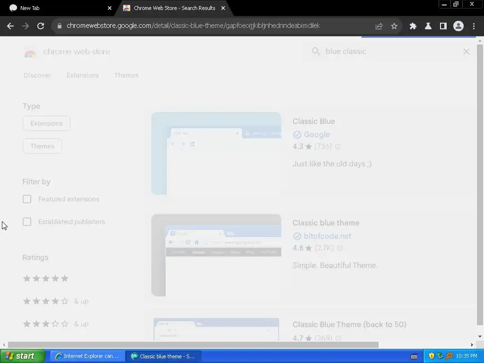Open the Discover section
This screenshot has height=363, width=484.
37,75
